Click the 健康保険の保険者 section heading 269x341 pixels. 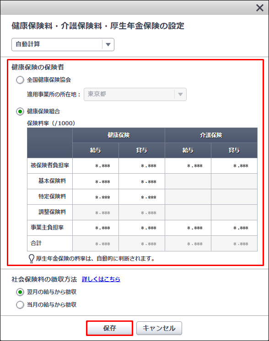point(38,67)
